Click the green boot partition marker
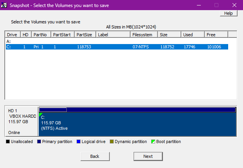This screenshot has width=243, height=168. 40,114
